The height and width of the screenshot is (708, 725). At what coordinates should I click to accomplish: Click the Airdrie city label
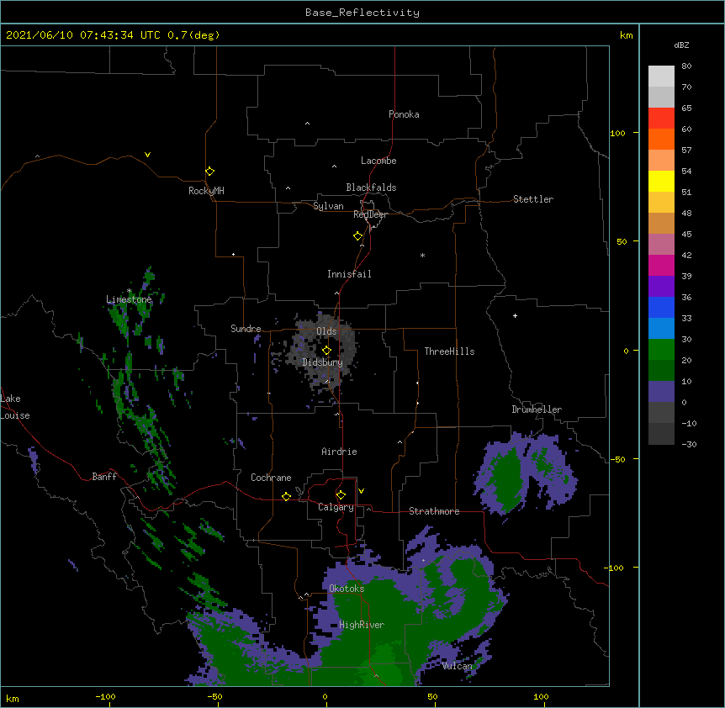pyautogui.click(x=340, y=452)
